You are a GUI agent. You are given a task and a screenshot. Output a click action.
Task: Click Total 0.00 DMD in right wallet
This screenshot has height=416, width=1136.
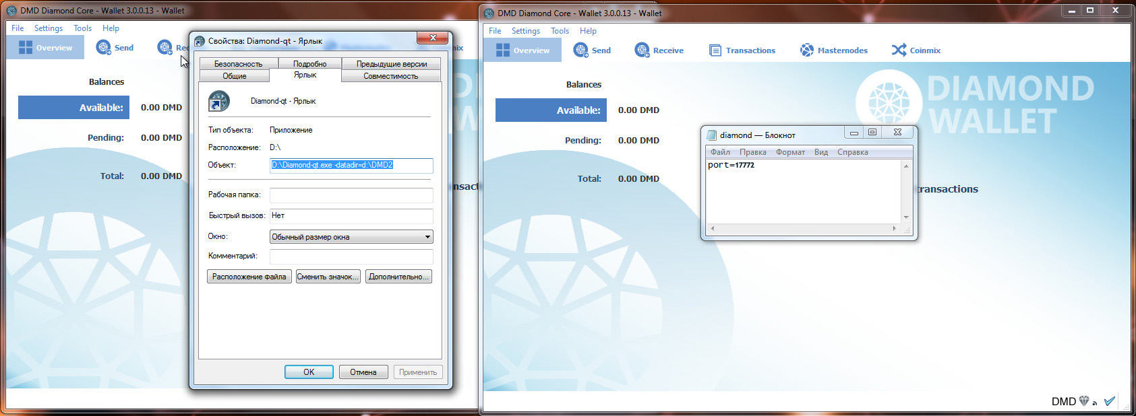tap(638, 179)
